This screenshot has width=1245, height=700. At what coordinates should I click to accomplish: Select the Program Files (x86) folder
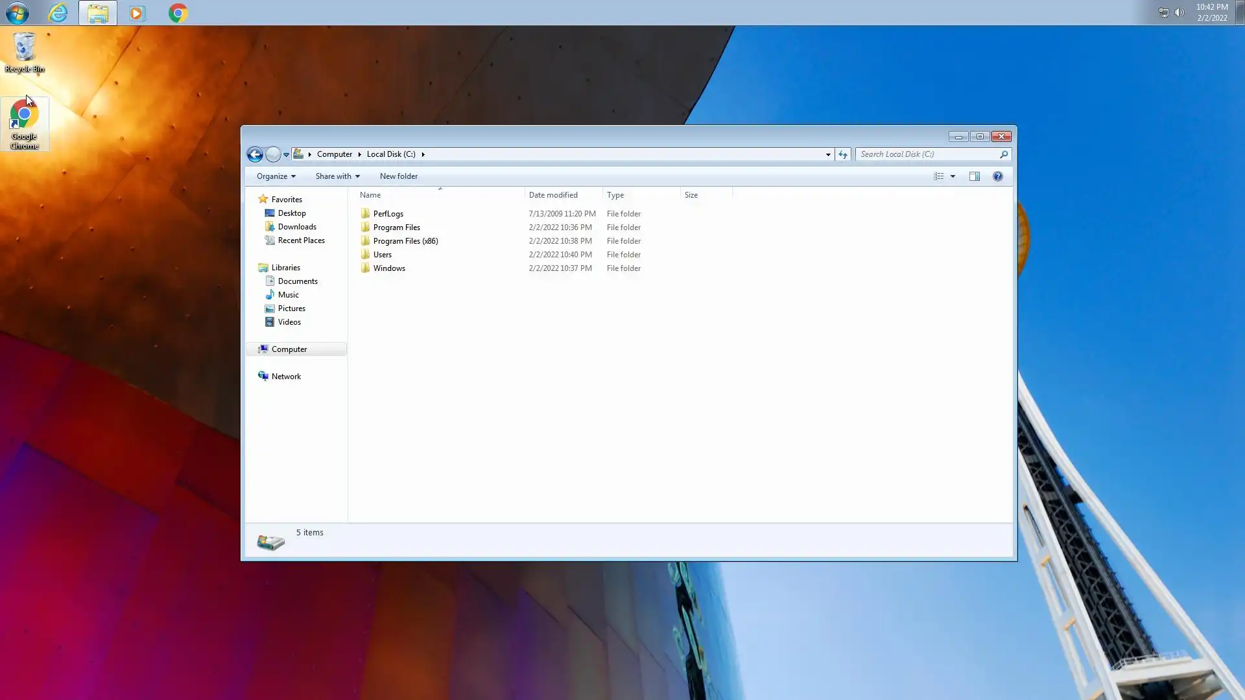point(405,241)
